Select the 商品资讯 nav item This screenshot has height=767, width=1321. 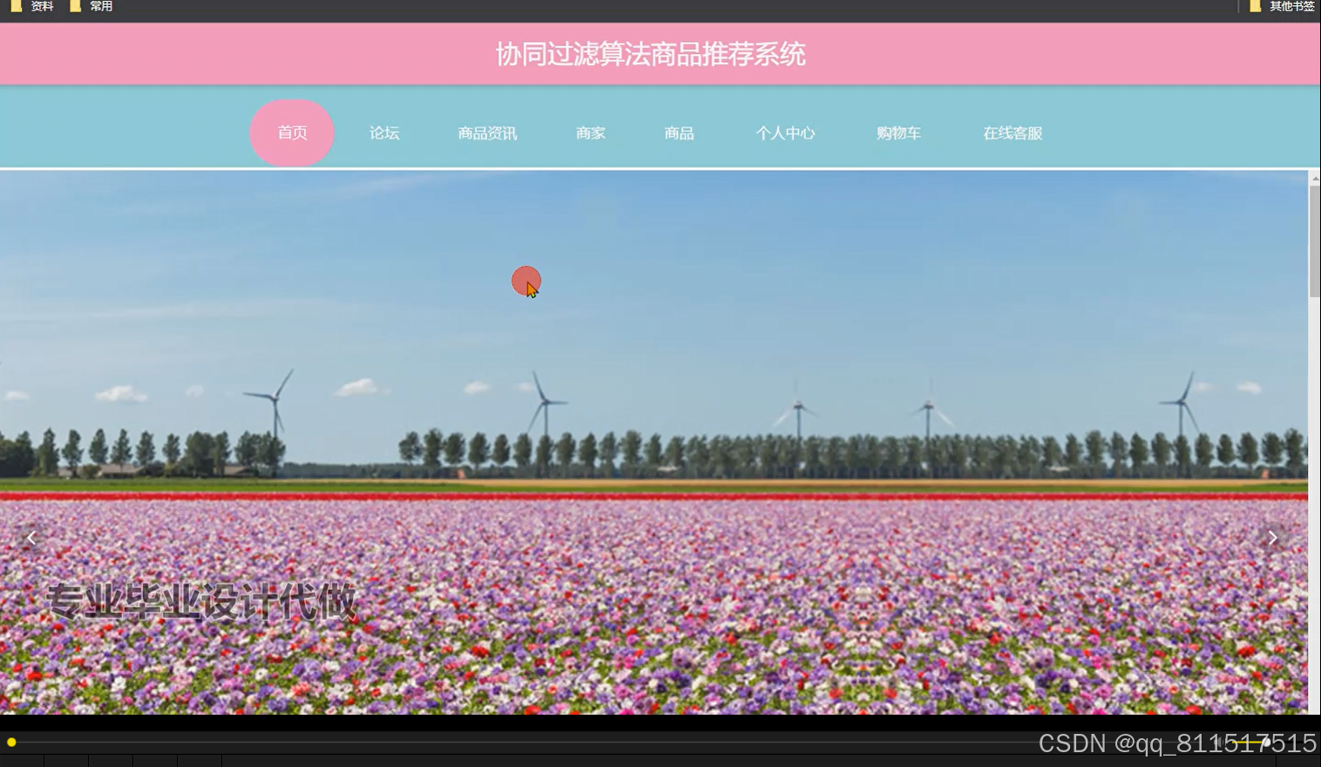487,132
